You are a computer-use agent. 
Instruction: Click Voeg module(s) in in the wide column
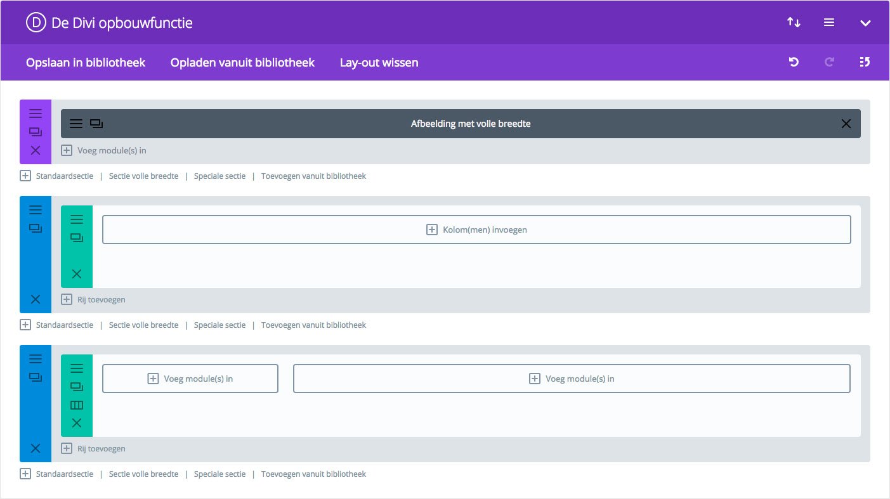click(572, 379)
